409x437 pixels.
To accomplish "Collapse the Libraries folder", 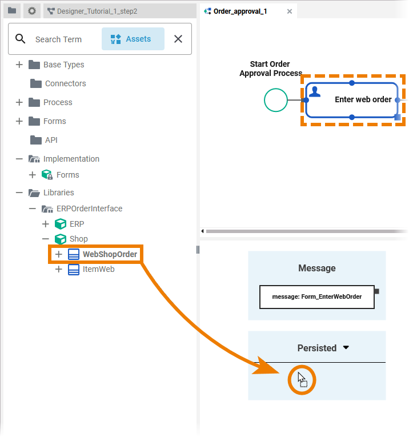I will (19, 193).
